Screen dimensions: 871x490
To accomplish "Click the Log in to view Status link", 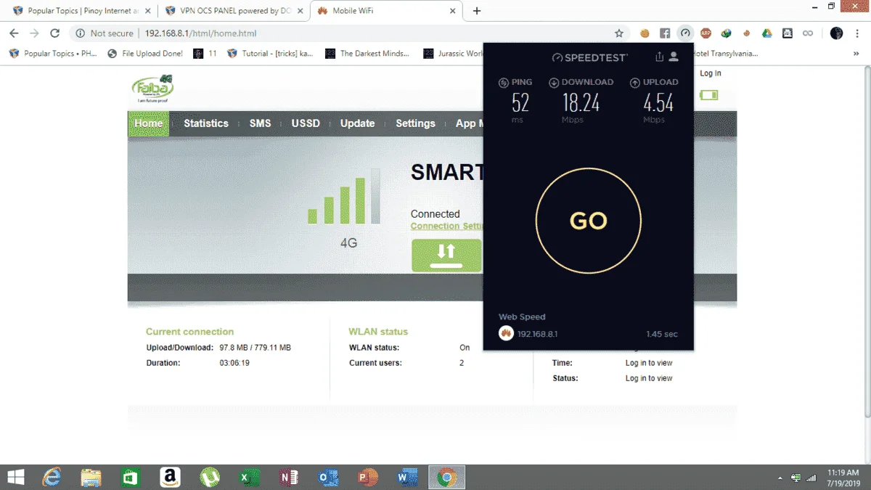I will [x=649, y=378].
